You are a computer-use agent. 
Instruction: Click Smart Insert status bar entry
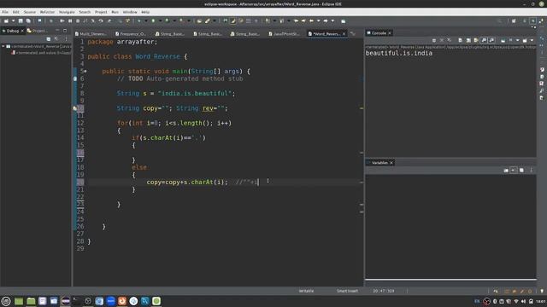tap(347, 291)
